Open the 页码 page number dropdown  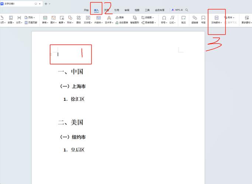30,17
